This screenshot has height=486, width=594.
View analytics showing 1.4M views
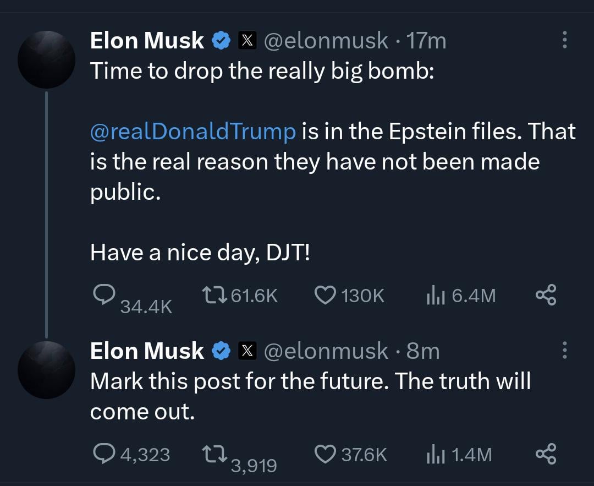[x=436, y=455]
